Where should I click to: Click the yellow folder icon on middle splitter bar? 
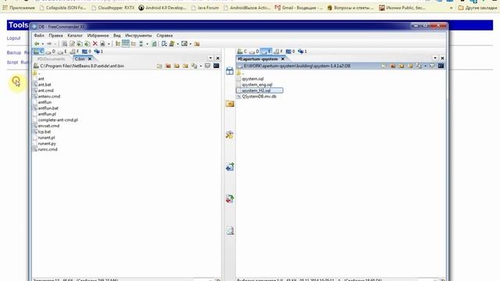click(230, 104)
